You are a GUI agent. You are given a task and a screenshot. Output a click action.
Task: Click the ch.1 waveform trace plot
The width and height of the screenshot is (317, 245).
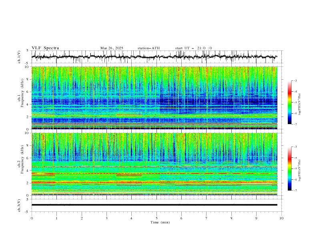[x=154, y=57]
